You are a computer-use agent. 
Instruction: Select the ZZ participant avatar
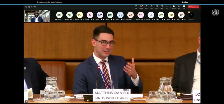click(130, 15)
